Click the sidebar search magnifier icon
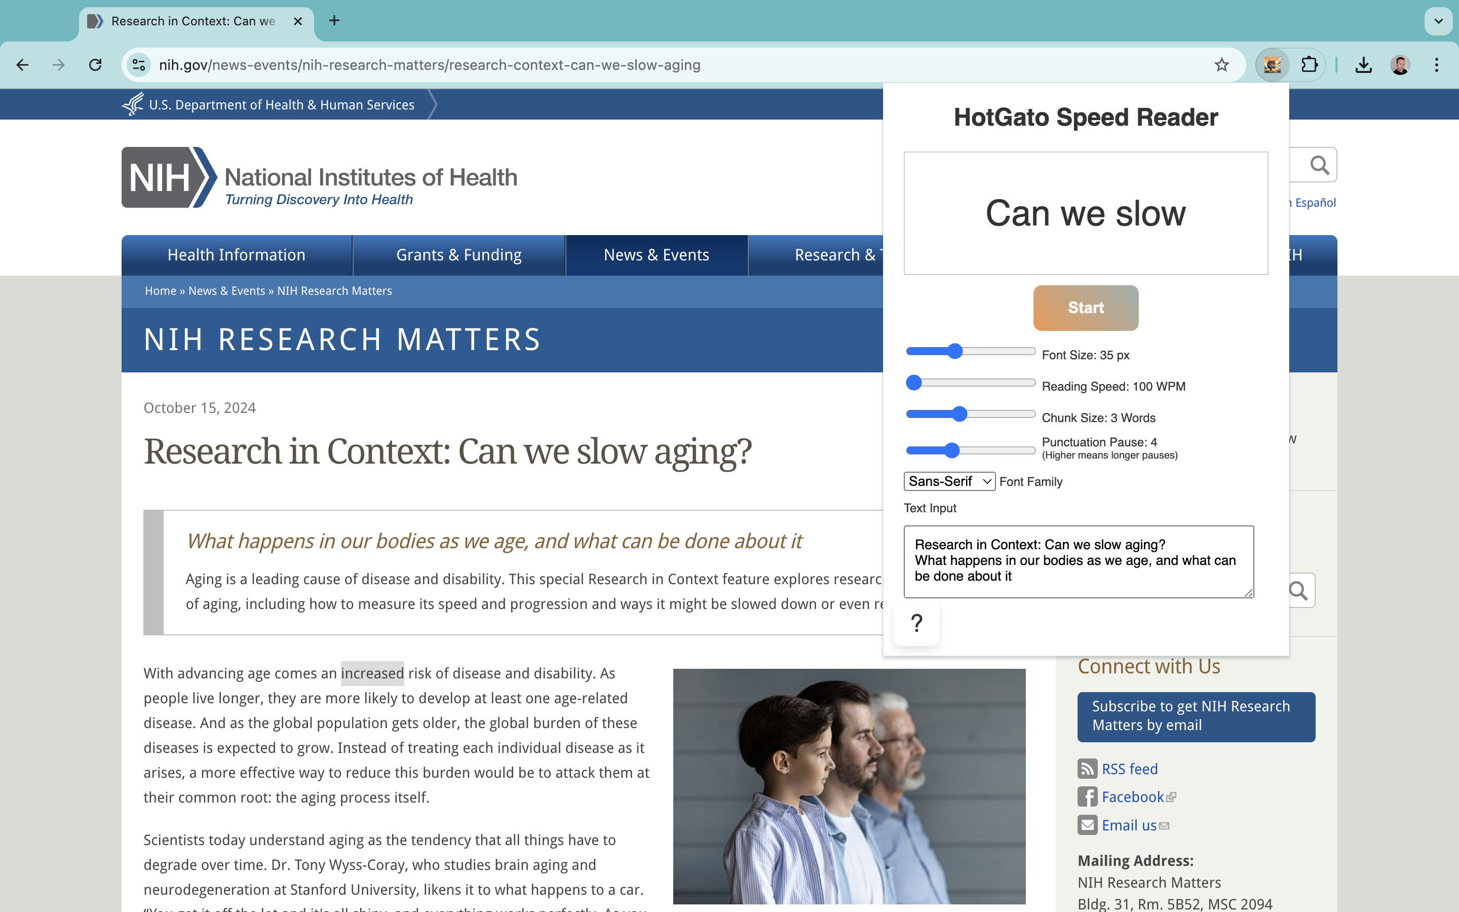 click(1298, 590)
